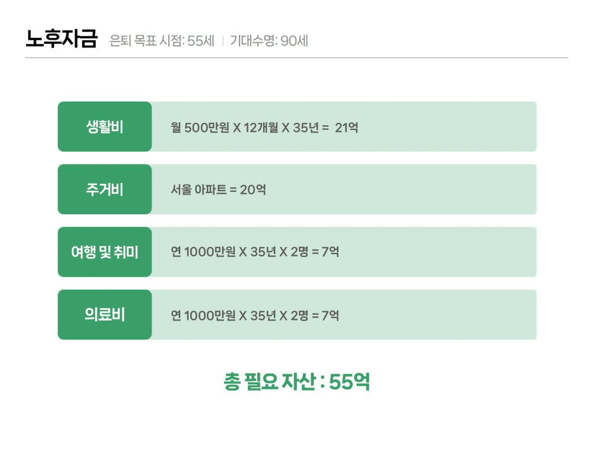Select the 20억 value in 주거비 row
Image resolution: width=593 pixels, height=450 pixels.
(253, 190)
